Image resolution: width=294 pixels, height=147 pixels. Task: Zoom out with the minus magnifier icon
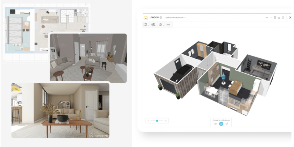148,121
